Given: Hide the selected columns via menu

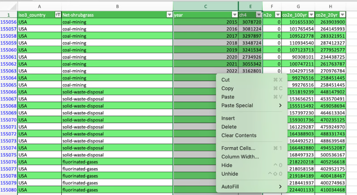Looking at the screenshot, I should coord(227,165).
